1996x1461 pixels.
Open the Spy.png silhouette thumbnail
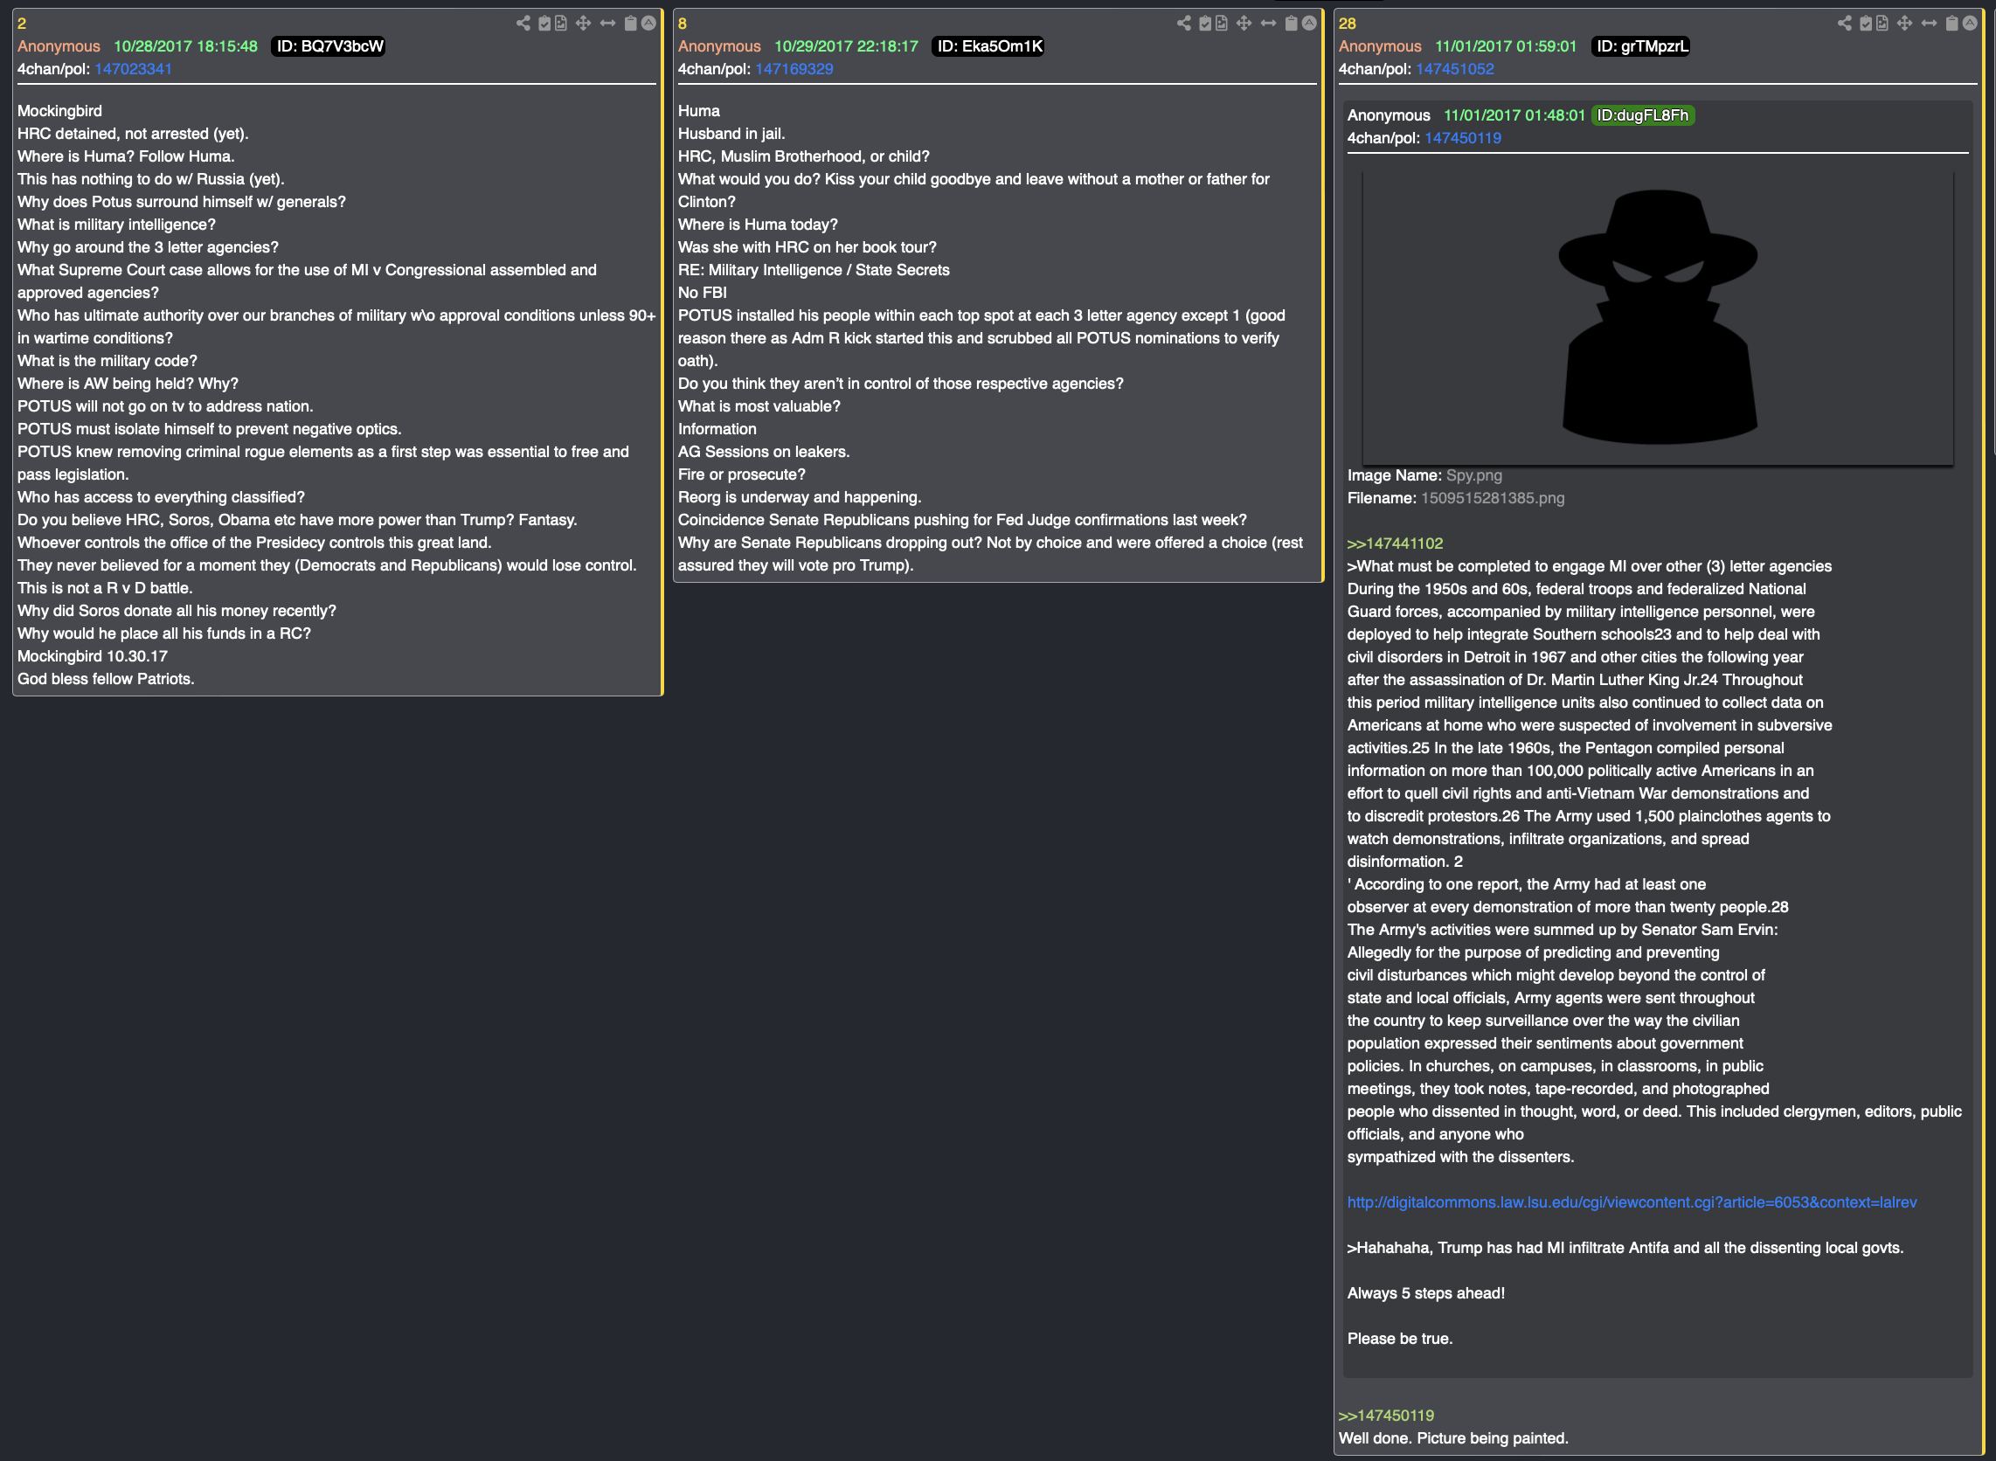(x=1657, y=316)
